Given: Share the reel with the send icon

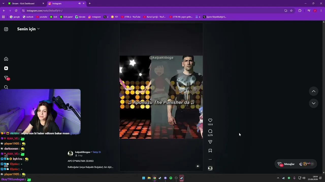Looking at the screenshot, I should click(x=210, y=142).
